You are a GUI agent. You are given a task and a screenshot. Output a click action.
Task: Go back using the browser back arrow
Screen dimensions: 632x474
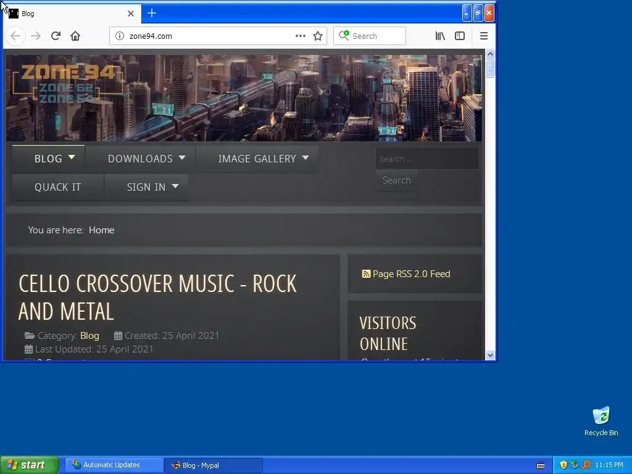[x=15, y=36]
